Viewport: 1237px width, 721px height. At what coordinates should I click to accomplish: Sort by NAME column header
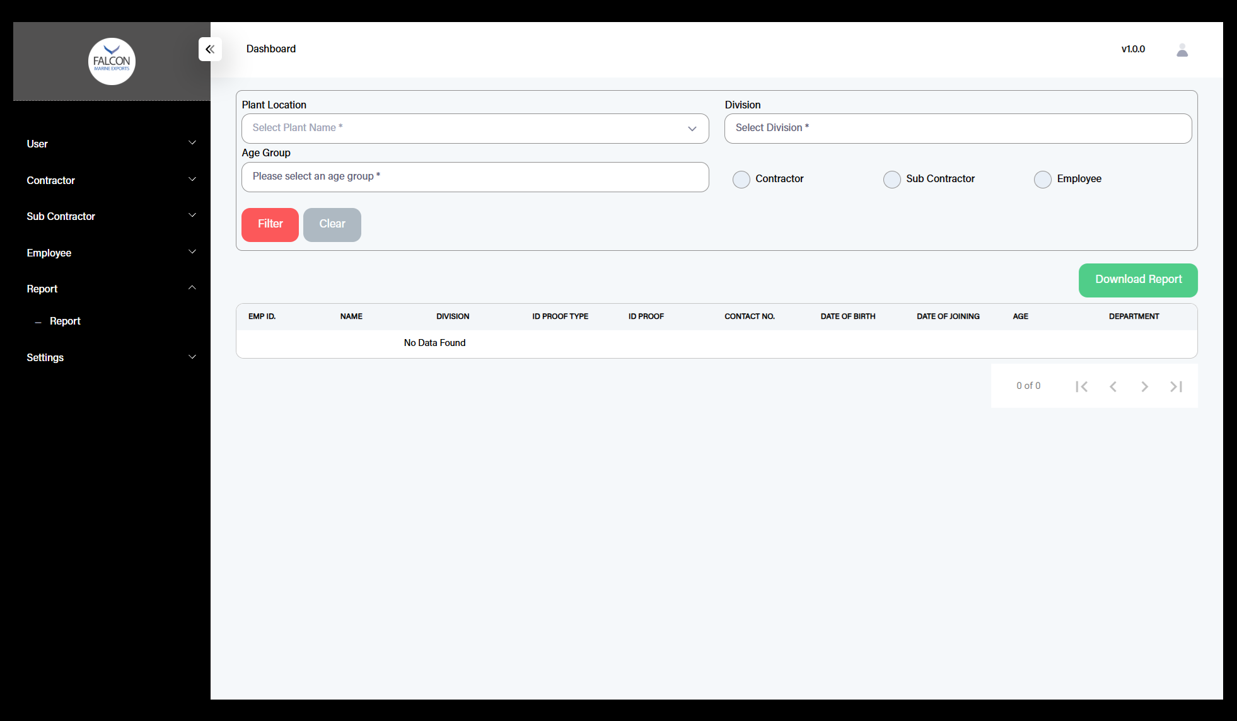pyautogui.click(x=351, y=316)
